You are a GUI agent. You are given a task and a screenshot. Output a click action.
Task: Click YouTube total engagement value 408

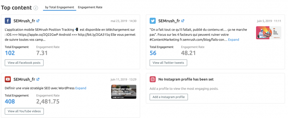tap(10, 101)
